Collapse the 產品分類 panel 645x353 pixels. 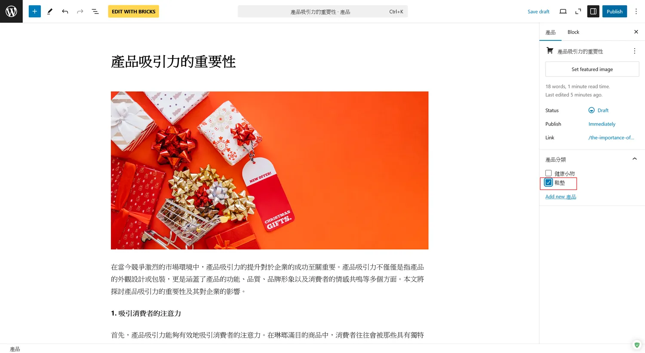[x=634, y=159]
